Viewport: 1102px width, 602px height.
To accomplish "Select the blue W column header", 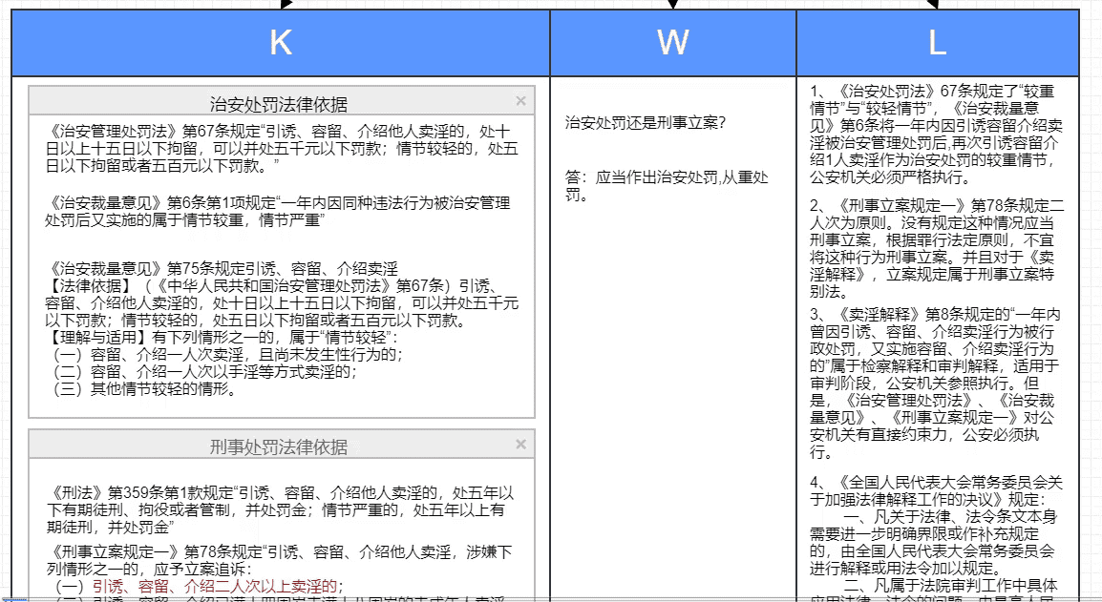I will click(672, 43).
